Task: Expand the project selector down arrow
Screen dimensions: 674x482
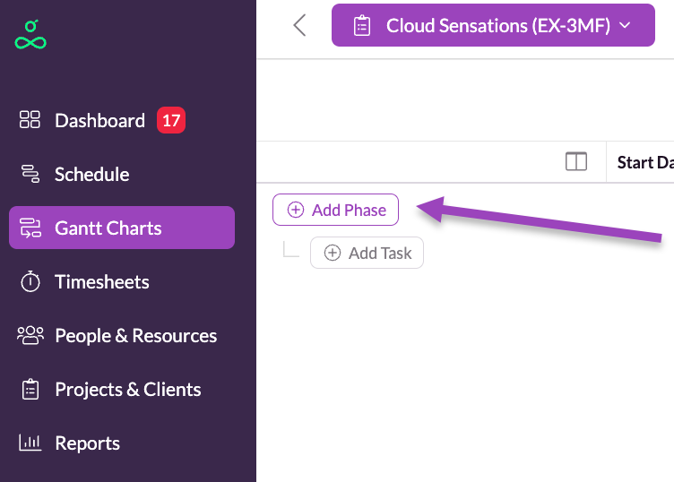Action: tap(625, 25)
